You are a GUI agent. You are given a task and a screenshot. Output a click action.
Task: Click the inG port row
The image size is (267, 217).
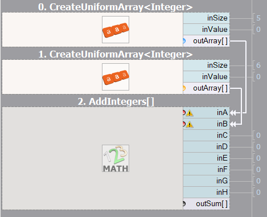click(x=206, y=181)
